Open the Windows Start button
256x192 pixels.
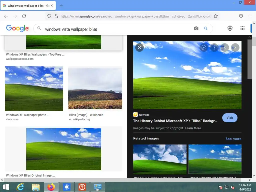point(6,187)
